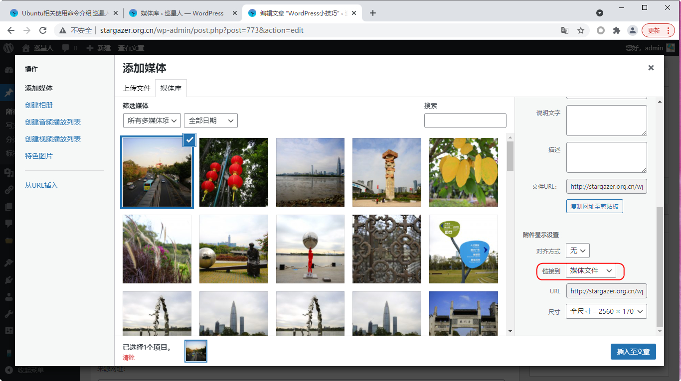Viewport: 681px width, 381px height.
Task: Click the WordPress logo in admin bar
Action: [x=8, y=48]
